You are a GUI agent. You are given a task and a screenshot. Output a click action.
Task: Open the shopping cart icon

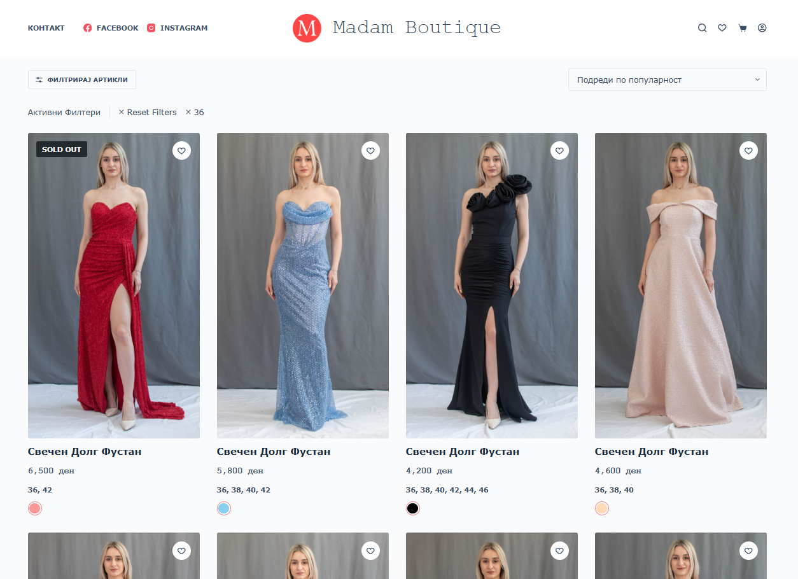742,28
